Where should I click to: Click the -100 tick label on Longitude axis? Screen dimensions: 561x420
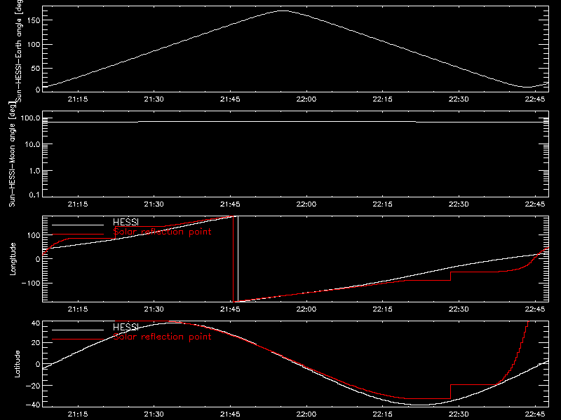coord(31,283)
